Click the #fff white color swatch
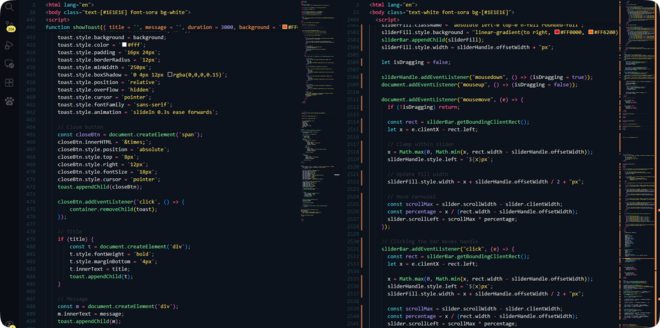Image resolution: width=660 pixels, height=328 pixels. tap(124, 45)
